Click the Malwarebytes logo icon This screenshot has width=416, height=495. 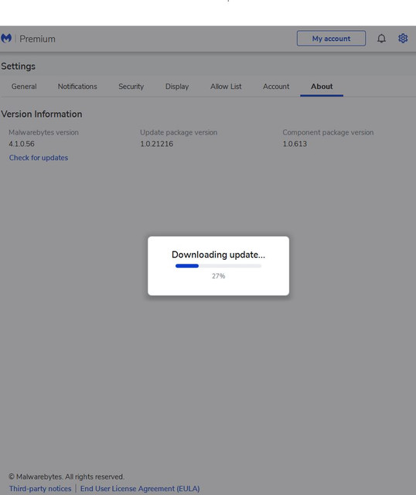point(6,39)
